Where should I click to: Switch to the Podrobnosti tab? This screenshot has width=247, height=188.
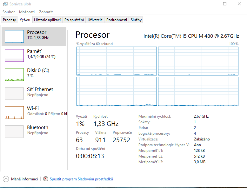117,20
